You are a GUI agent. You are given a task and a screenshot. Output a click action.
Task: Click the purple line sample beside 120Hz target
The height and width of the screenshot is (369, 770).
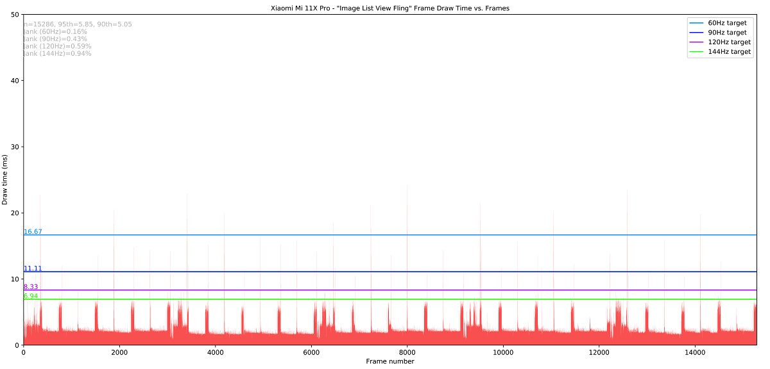696,42
